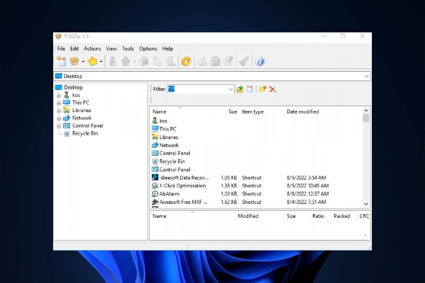Click the New archive toolbar icon
425x283 pixels.
click(61, 62)
